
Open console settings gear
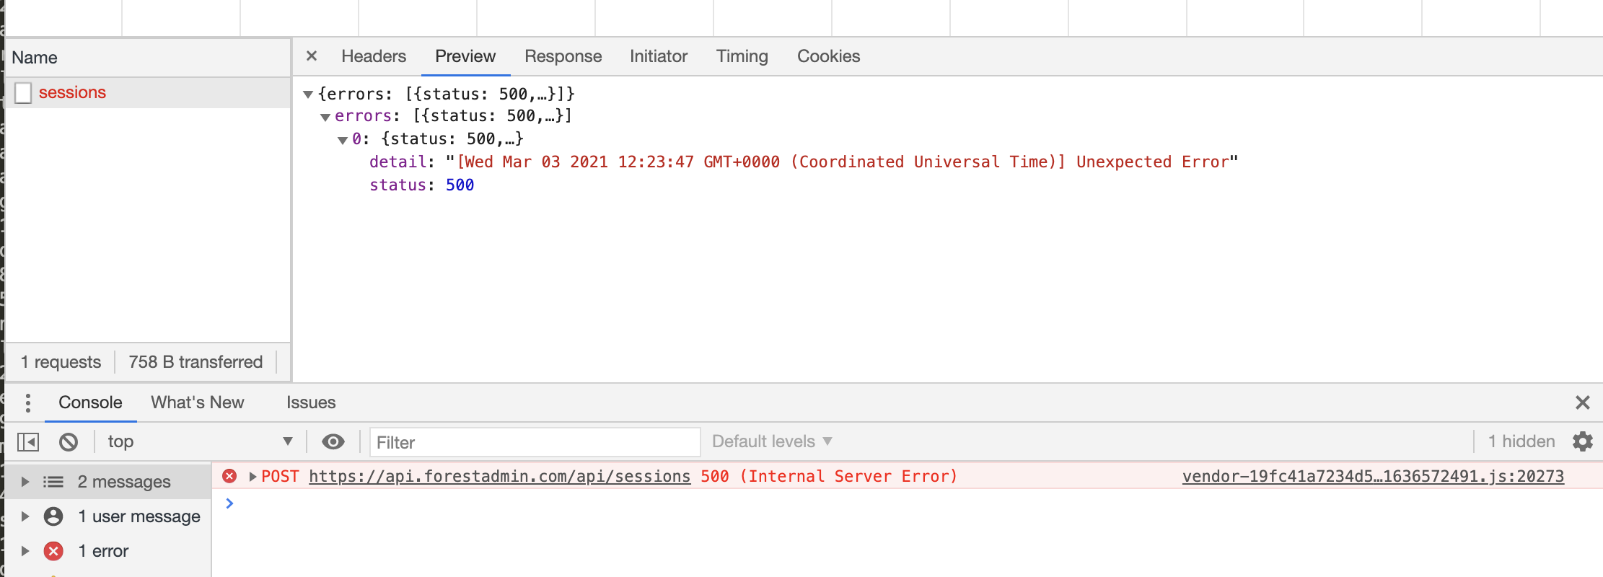coord(1582,441)
